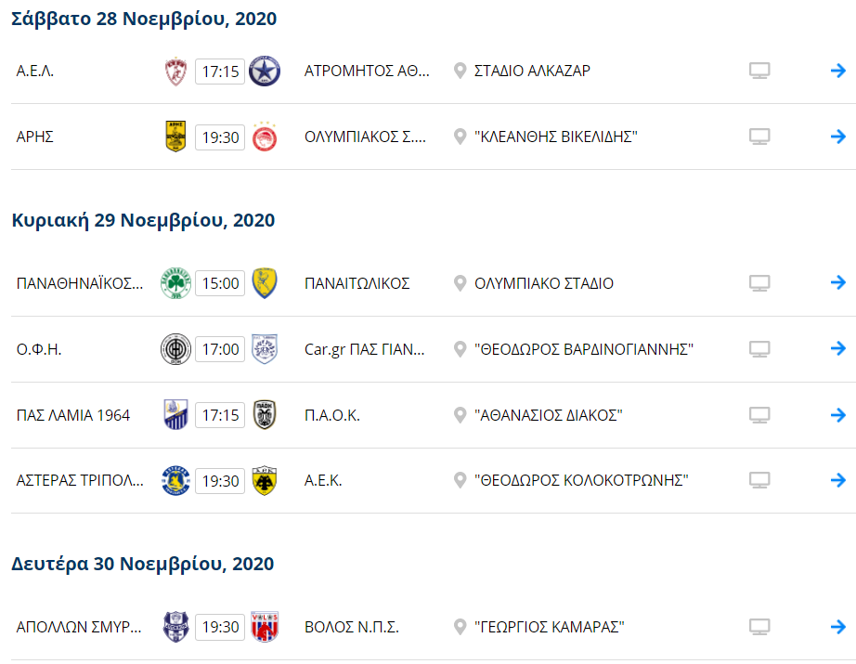This screenshot has width=856, height=664.
Task: Click the 19:30 time box for ΑΡΗΣ
Action: pos(220,137)
